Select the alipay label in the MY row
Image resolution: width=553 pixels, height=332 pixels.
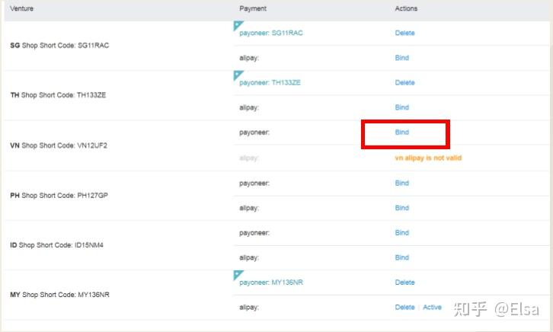point(249,308)
